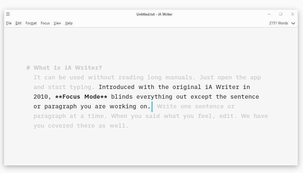Close the Untitled.txt window
The height and width of the screenshot is (173, 303).
[292, 14]
